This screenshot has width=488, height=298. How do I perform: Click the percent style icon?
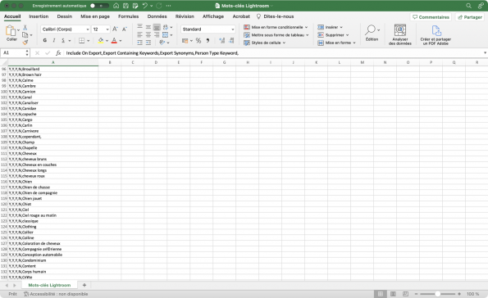(x=198, y=40)
